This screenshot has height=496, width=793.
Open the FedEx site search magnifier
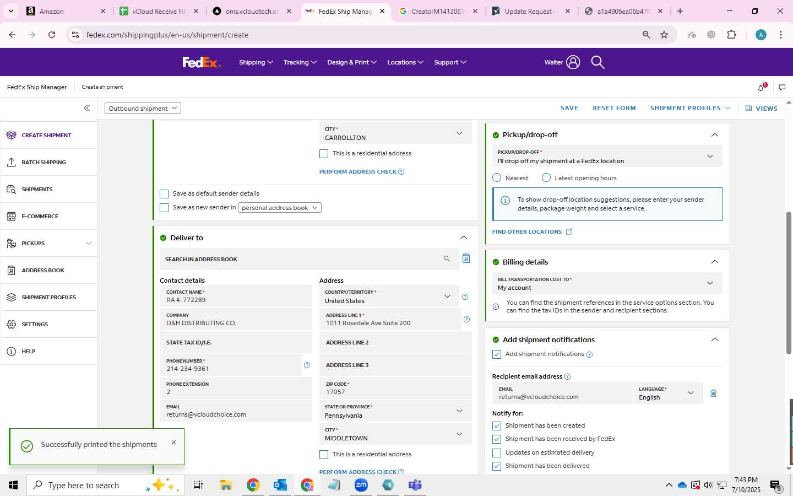[598, 62]
